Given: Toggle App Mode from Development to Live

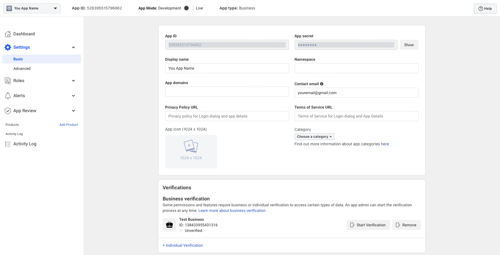Looking at the screenshot, I should tap(188, 8).
